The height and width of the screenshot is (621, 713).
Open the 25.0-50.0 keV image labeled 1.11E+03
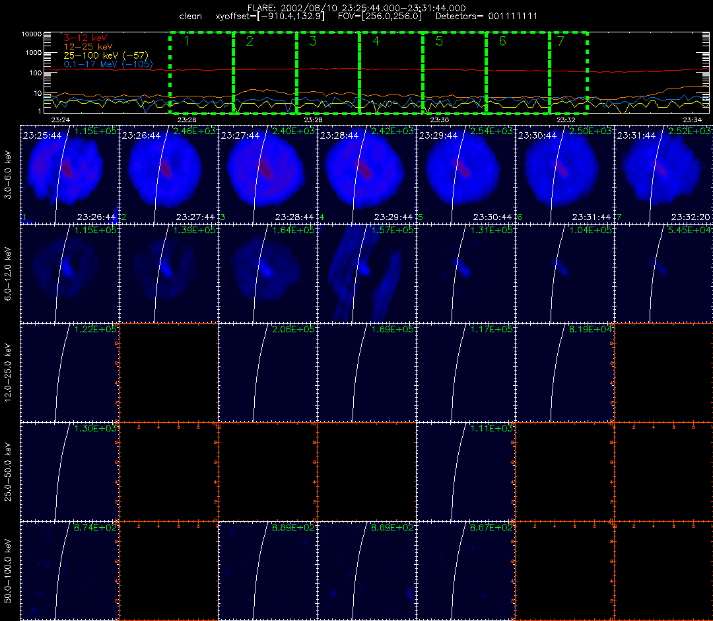pos(466,472)
